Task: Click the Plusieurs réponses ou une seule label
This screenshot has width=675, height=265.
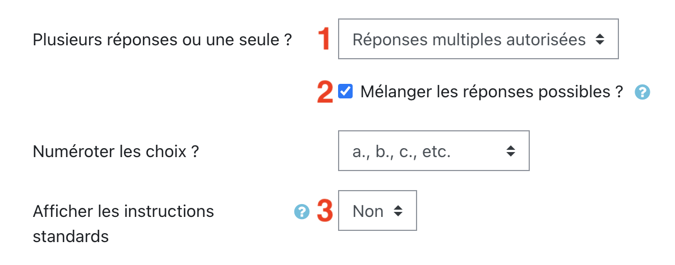Action: coord(163,40)
